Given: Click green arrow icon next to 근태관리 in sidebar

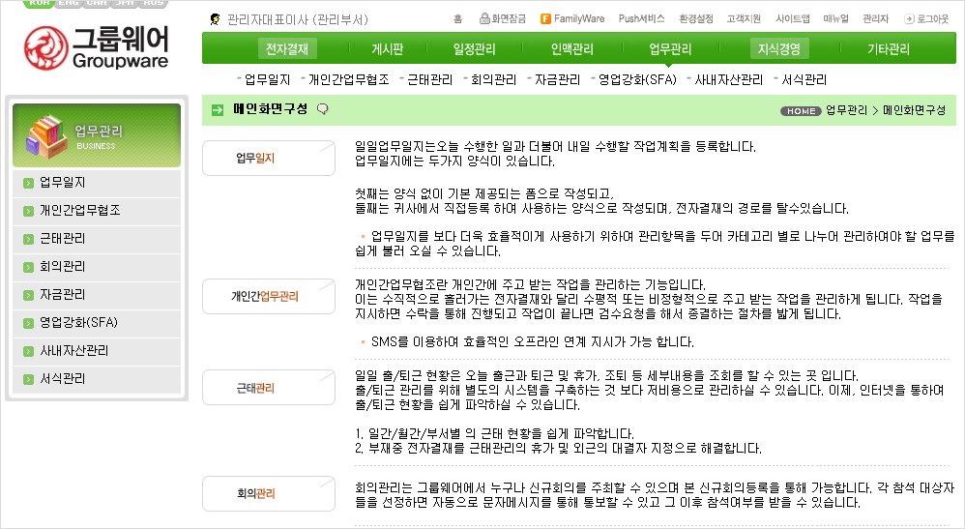Looking at the screenshot, I should pyautogui.click(x=28, y=239).
